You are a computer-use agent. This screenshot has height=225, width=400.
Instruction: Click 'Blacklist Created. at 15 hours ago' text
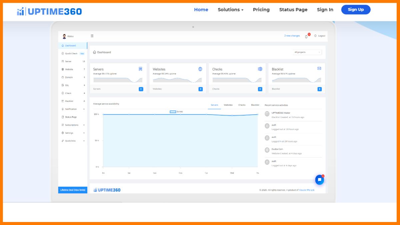click(288, 117)
